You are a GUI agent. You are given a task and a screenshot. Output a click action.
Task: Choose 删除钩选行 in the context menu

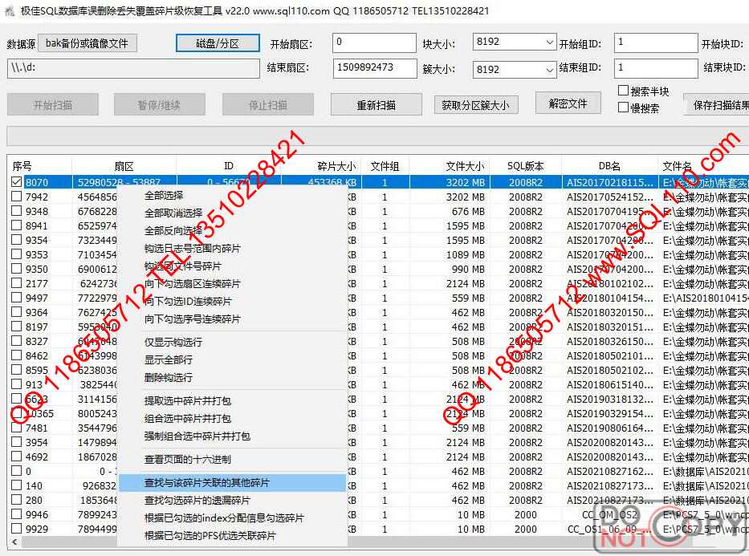pyautogui.click(x=169, y=377)
